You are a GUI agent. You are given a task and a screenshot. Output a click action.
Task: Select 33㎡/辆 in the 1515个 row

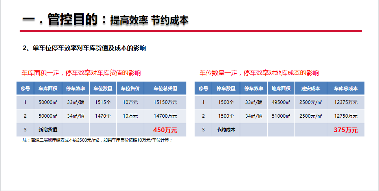point(75,102)
